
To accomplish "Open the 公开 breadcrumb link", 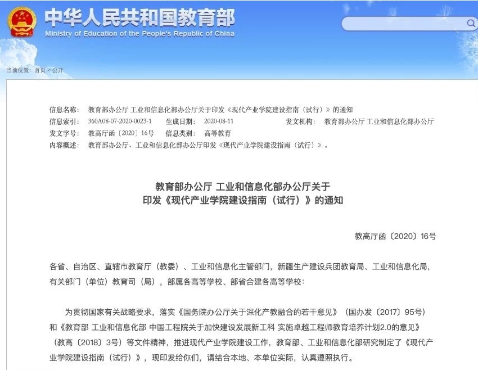I will tap(57, 70).
